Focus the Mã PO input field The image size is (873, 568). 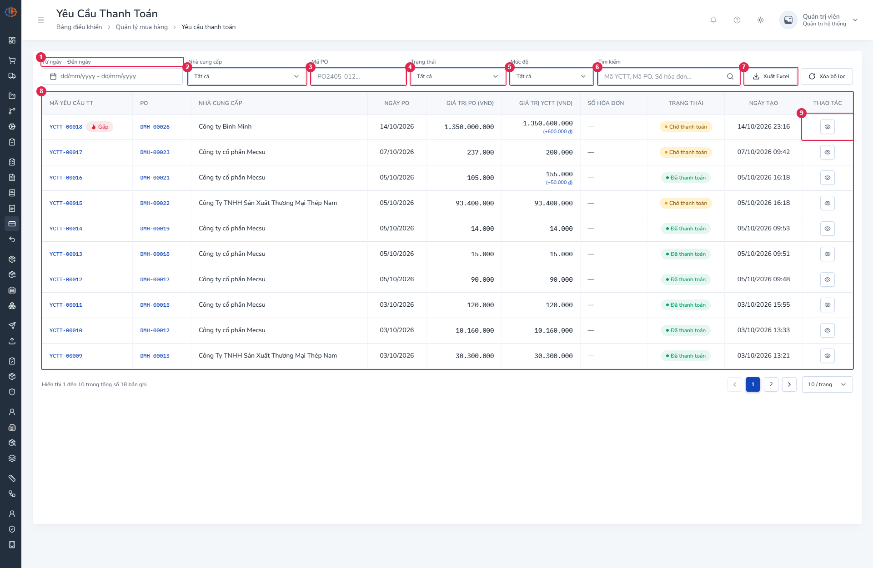click(358, 76)
